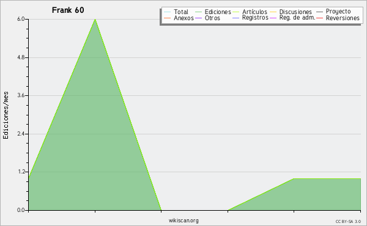Click the orange Anexos line swatch

tap(168, 18)
